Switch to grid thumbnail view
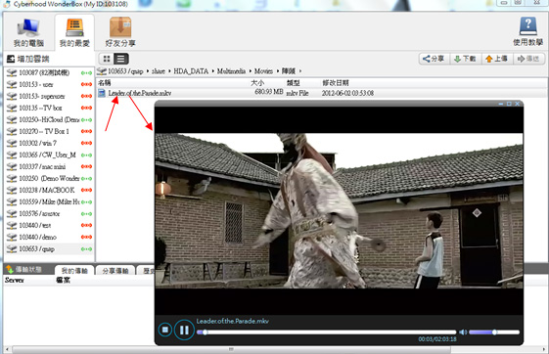 pos(107,59)
